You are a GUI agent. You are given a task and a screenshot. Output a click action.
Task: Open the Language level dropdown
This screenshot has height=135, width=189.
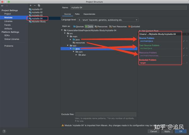click(108, 20)
